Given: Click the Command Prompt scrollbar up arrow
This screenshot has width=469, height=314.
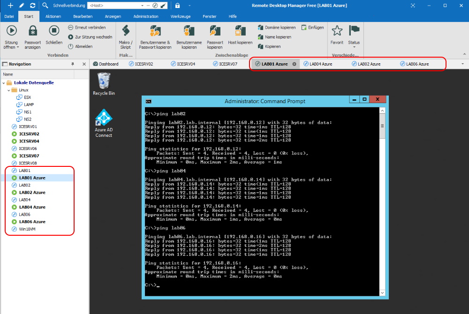Looking at the screenshot, I should pyautogui.click(x=382, y=111).
